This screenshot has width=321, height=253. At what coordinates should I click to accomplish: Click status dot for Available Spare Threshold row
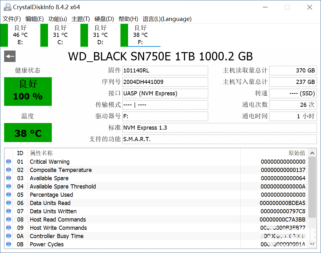pyautogui.click(x=9, y=186)
